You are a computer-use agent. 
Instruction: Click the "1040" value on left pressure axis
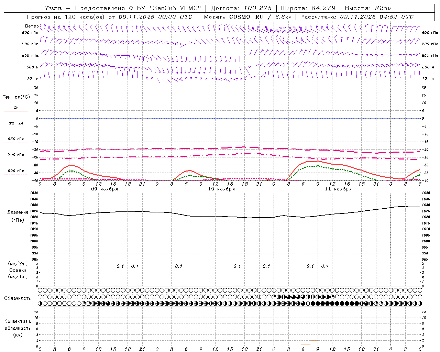[34, 193]
